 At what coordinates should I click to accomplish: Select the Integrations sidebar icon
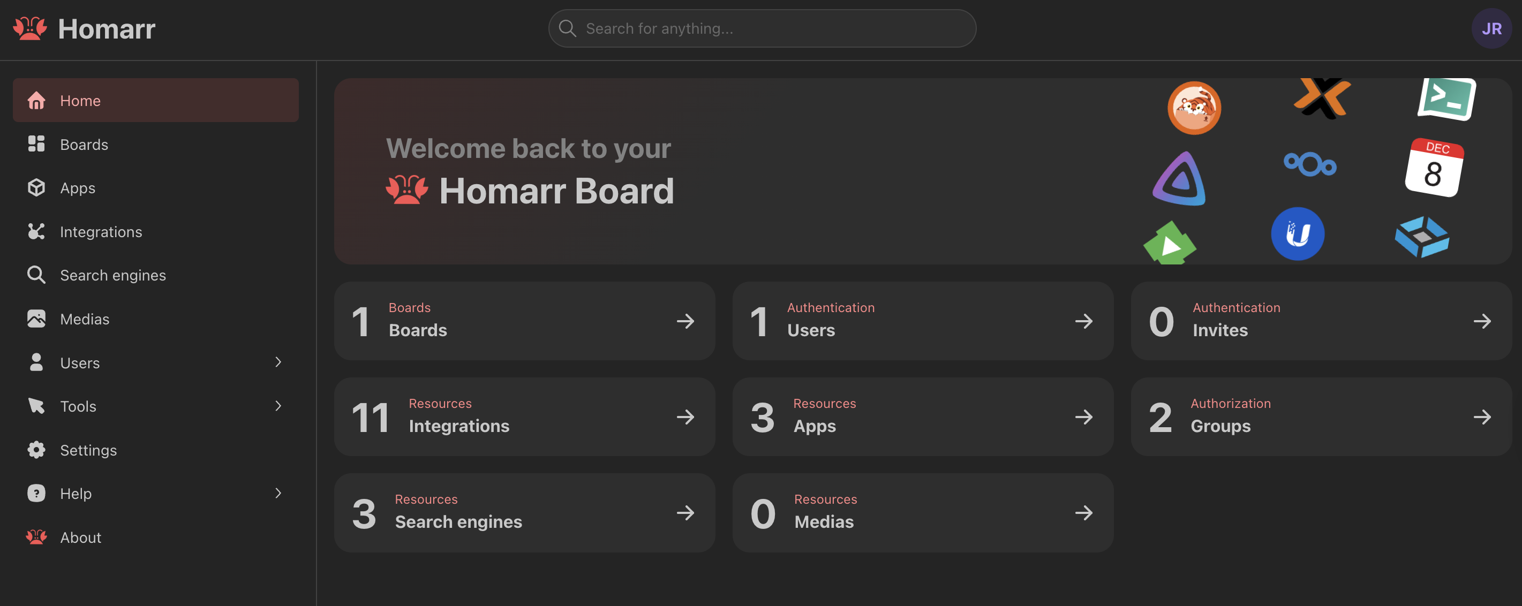pyautogui.click(x=36, y=231)
